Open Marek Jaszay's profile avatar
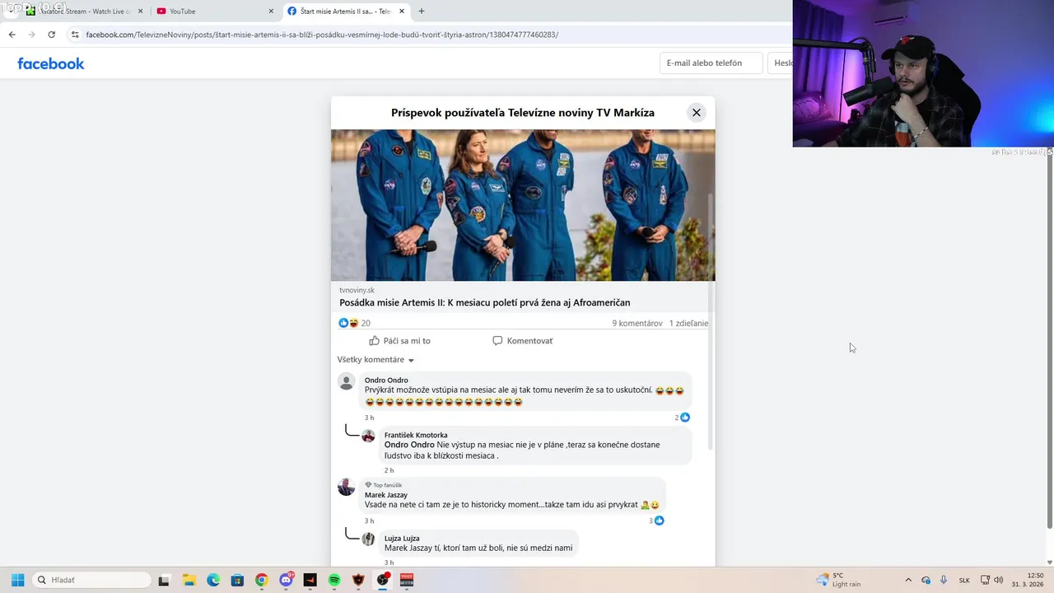 click(x=347, y=487)
